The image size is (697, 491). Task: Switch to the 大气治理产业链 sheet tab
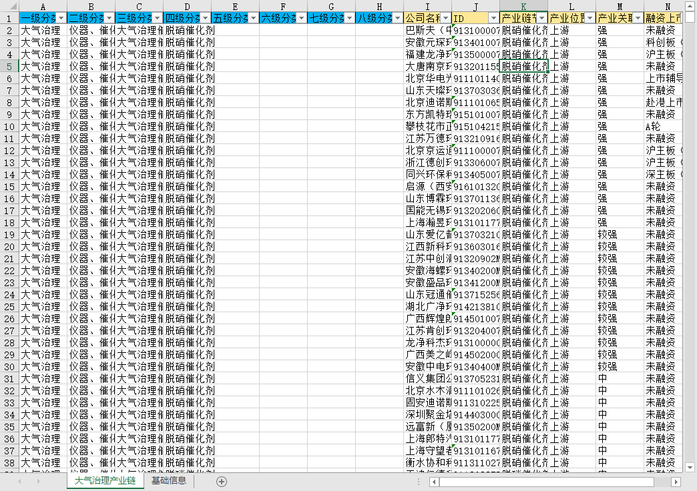coord(105,481)
